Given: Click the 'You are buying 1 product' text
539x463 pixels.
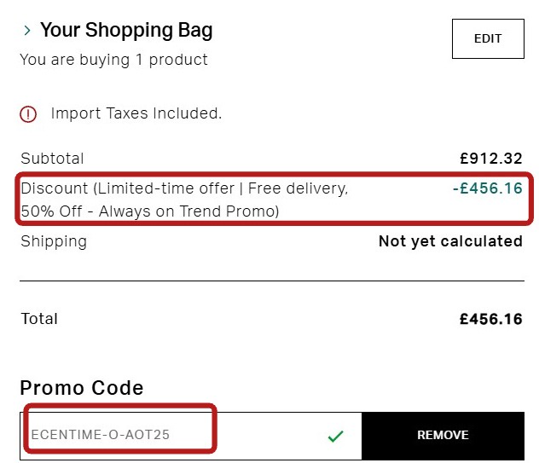Looking at the screenshot, I should pos(113,60).
